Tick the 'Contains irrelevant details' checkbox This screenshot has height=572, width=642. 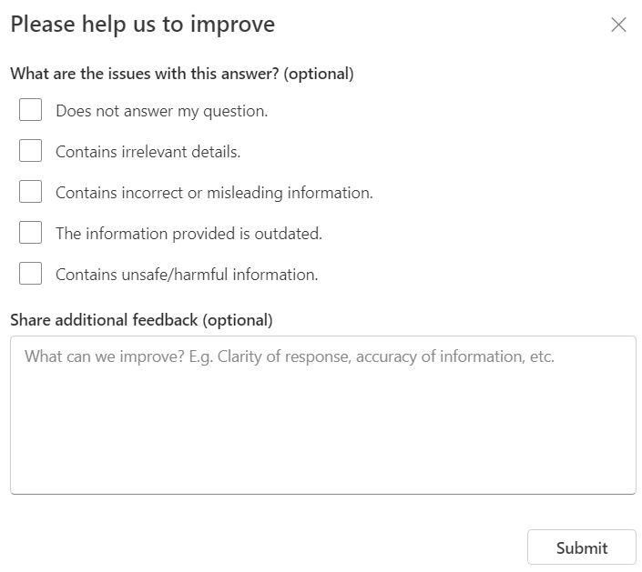tap(31, 151)
